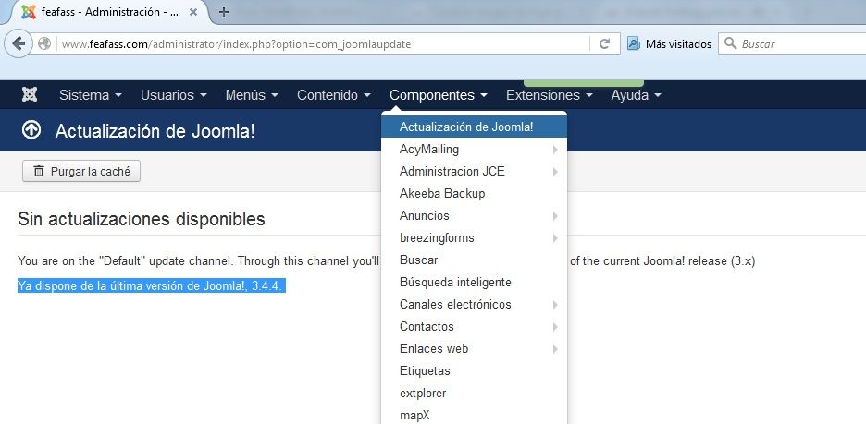Expand the Enlaces web submenu arrow
This screenshot has width=866, height=424.
click(x=555, y=349)
